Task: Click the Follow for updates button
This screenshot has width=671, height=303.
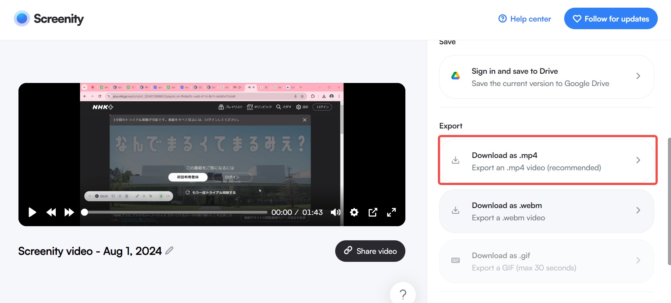Action: pyautogui.click(x=611, y=18)
